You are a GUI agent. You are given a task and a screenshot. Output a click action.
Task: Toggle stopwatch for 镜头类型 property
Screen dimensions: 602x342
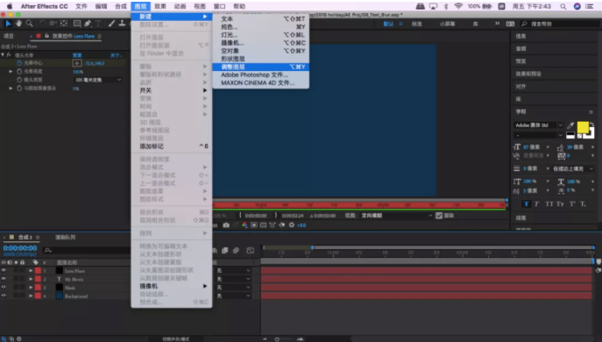[x=19, y=80]
